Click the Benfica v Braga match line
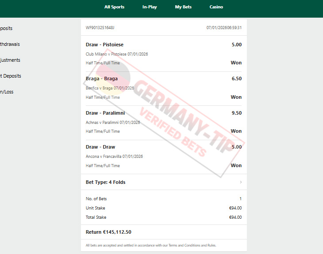323x254 pixels. point(110,88)
